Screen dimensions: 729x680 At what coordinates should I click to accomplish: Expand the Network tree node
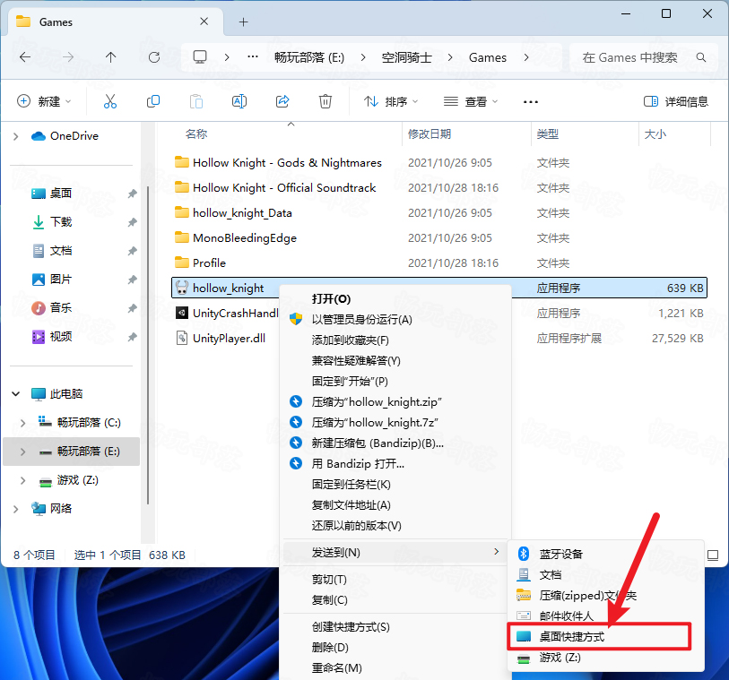click(x=16, y=509)
